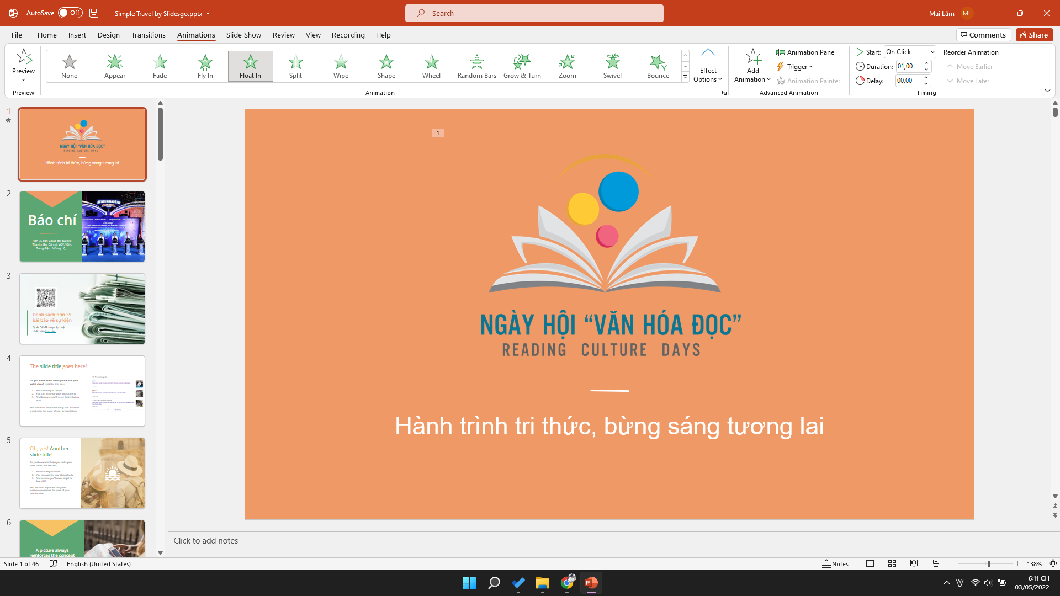Image resolution: width=1060 pixels, height=596 pixels.
Task: Apply the Grow & Turn animation
Action: [522, 66]
